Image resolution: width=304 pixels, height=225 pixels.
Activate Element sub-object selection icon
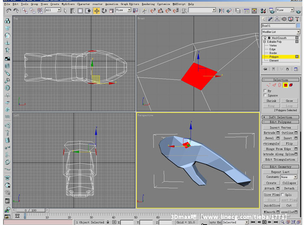pos(291,85)
